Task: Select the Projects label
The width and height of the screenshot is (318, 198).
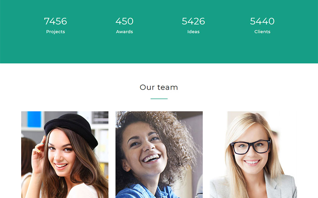Action: (x=55, y=32)
